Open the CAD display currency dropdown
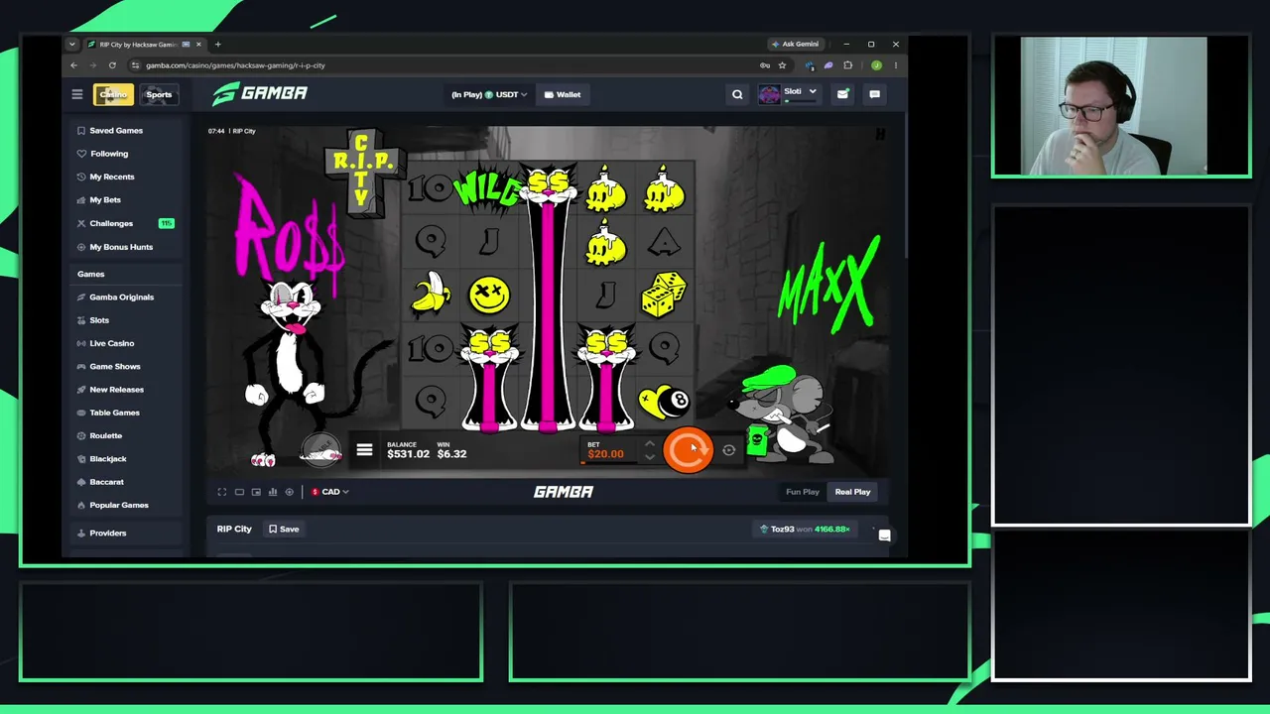 pos(329,492)
